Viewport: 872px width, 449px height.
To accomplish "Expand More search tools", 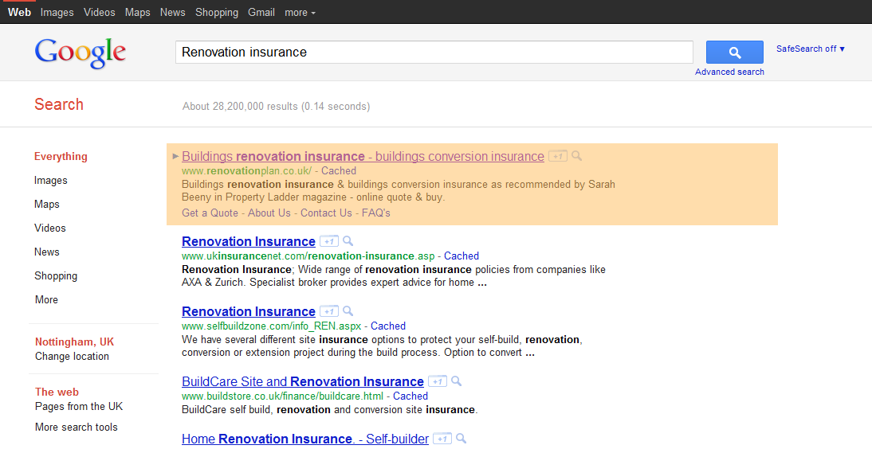I will [77, 428].
